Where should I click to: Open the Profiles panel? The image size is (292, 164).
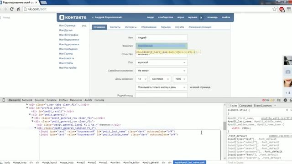coord(63,100)
